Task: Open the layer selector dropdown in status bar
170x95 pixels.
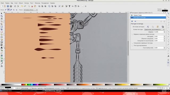Action: [x=26, y=88]
